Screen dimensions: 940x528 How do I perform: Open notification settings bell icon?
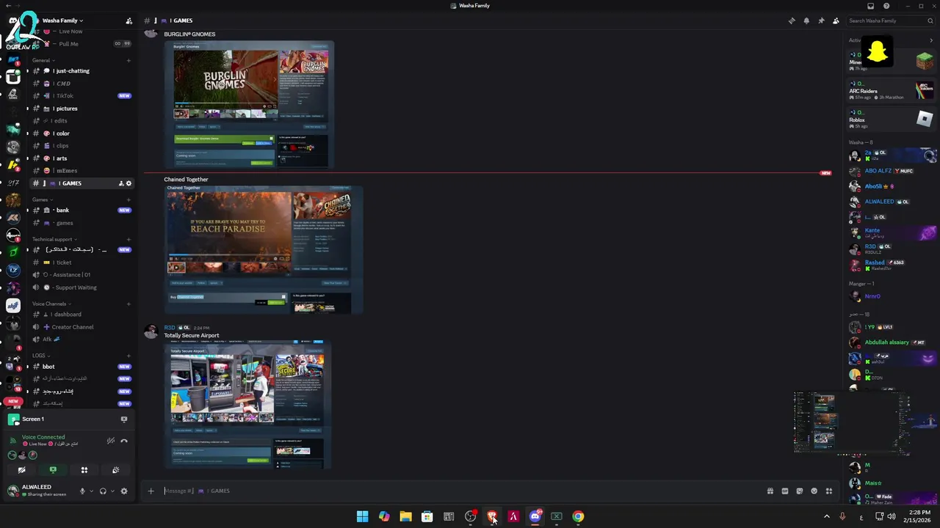[806, 21]
